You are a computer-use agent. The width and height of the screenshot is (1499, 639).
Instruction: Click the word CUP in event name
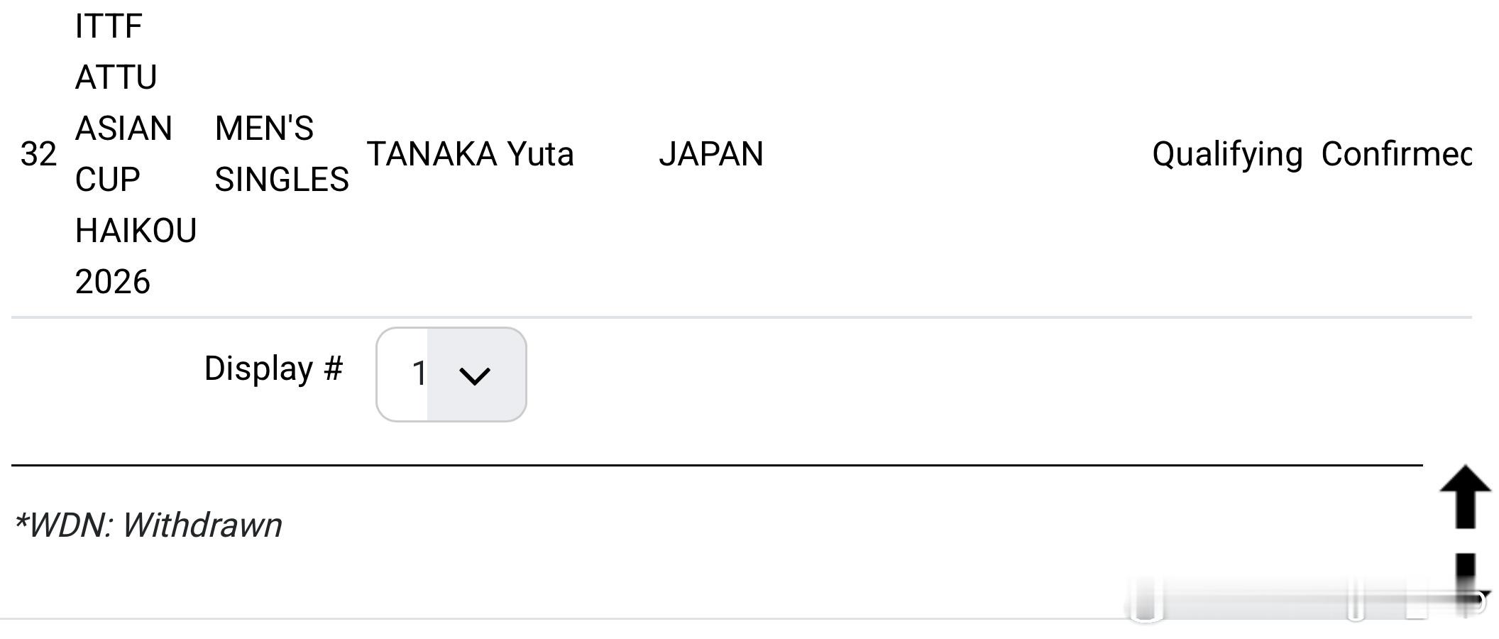point(107,180)
